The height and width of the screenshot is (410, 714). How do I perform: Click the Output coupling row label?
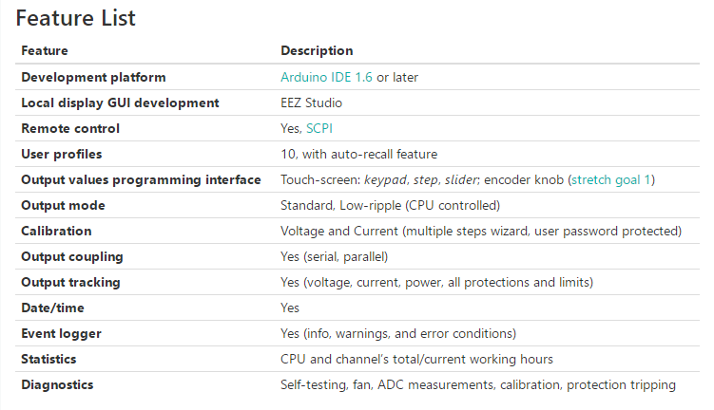[72, 257]
